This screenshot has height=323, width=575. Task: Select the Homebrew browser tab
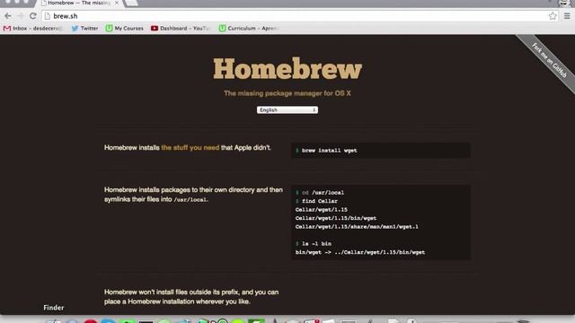pyautogui.click(x=79, y=3)
